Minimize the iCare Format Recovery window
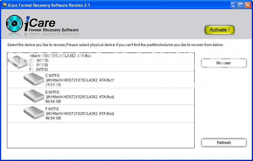The height and width of the screenshot is (161, 253). [234, 5]
